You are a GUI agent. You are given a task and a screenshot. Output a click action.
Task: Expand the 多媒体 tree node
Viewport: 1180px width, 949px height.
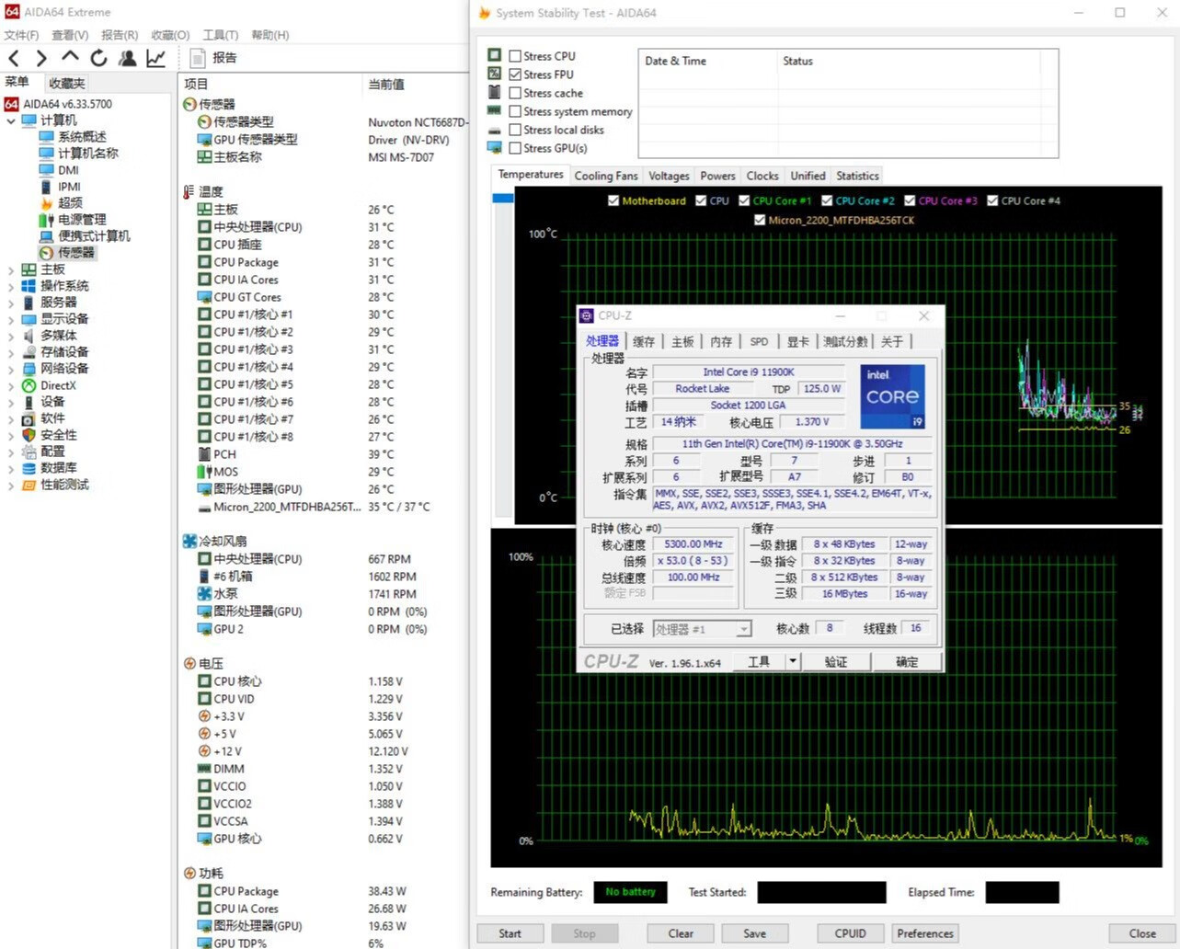10,336
